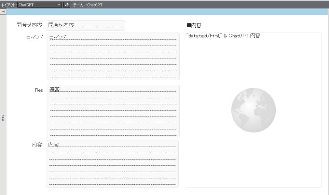Click the pencil edit layout icon
The width and height of the screenshot is (329, 195).
click(x=67, y=5)
